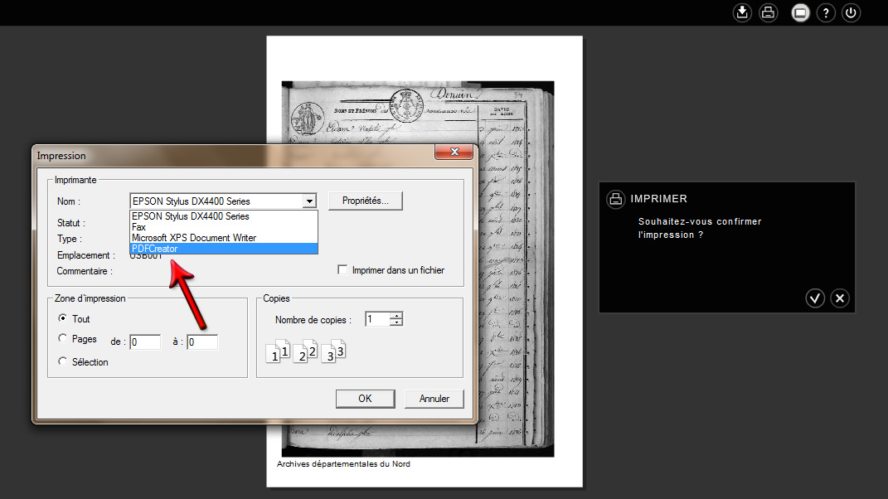Click the 'de' page range input field
Screen dimensions: 888x499
[145, 342]
